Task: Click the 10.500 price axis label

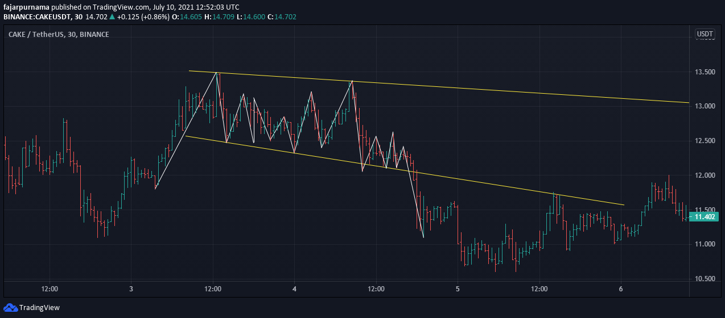Action: 705,279
